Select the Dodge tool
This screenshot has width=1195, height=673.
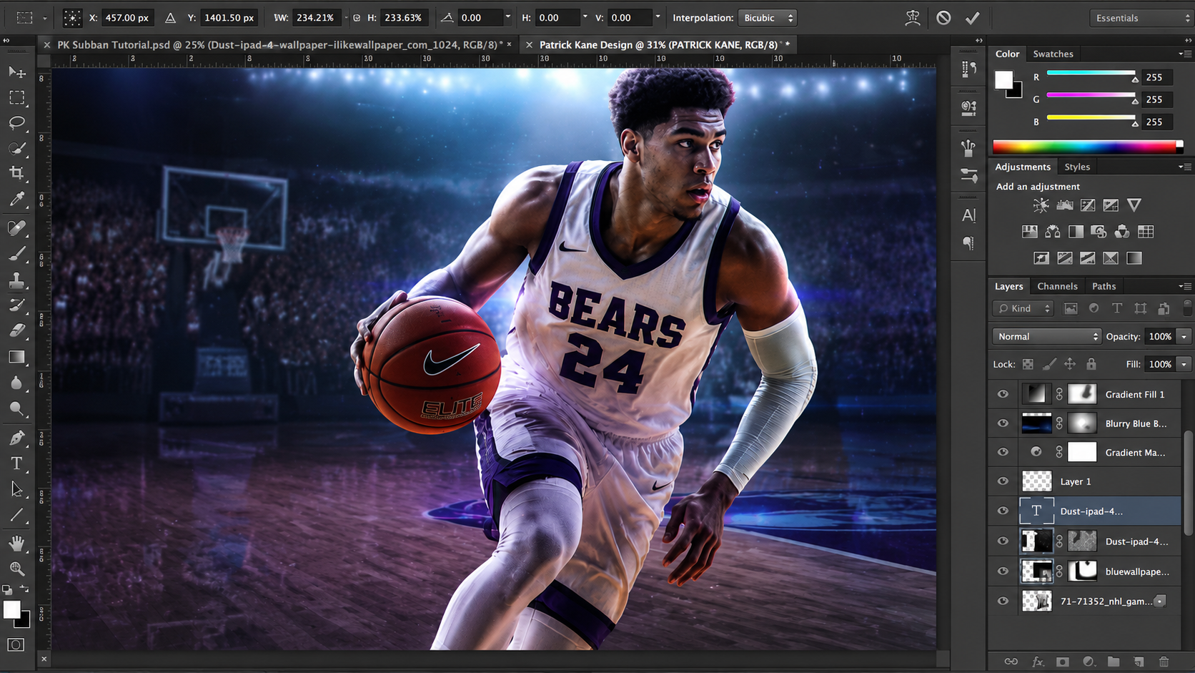tap(17, 408)
